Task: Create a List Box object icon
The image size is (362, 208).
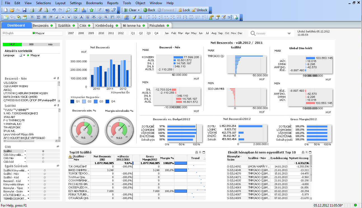Action: [32, 17]
